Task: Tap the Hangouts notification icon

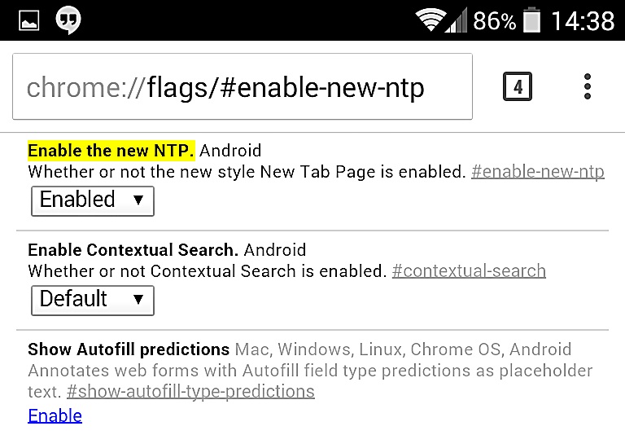Action: [x=68, y=20]
